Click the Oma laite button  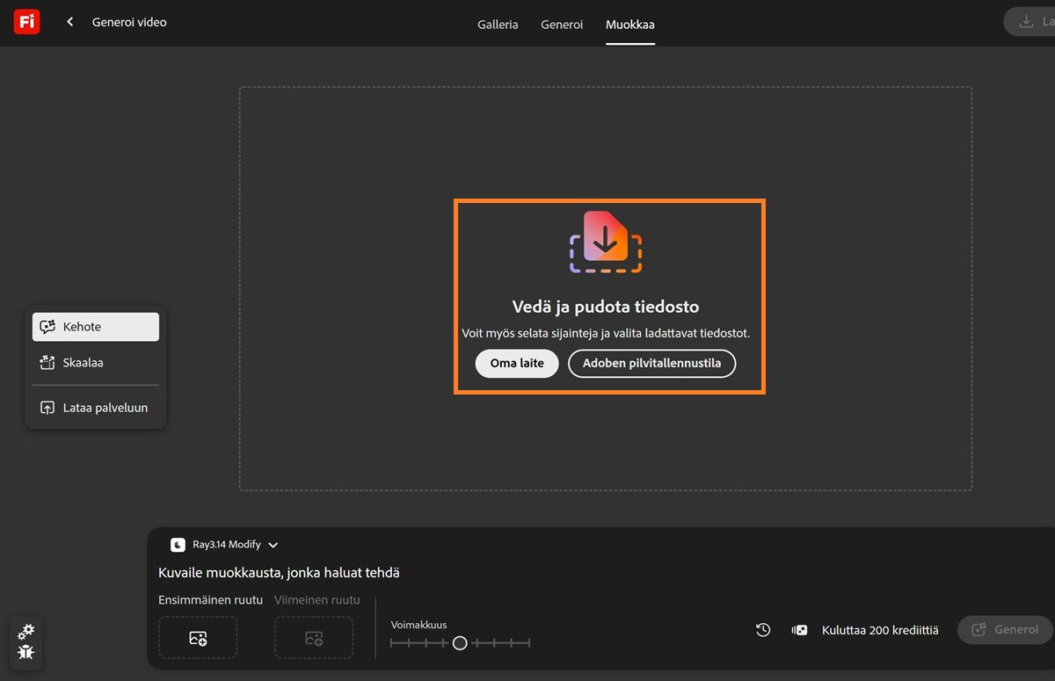tap(517, 363)
